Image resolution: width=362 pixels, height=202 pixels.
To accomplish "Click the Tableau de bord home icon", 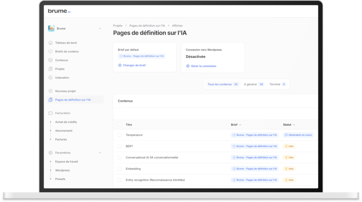I will [51, 43].
